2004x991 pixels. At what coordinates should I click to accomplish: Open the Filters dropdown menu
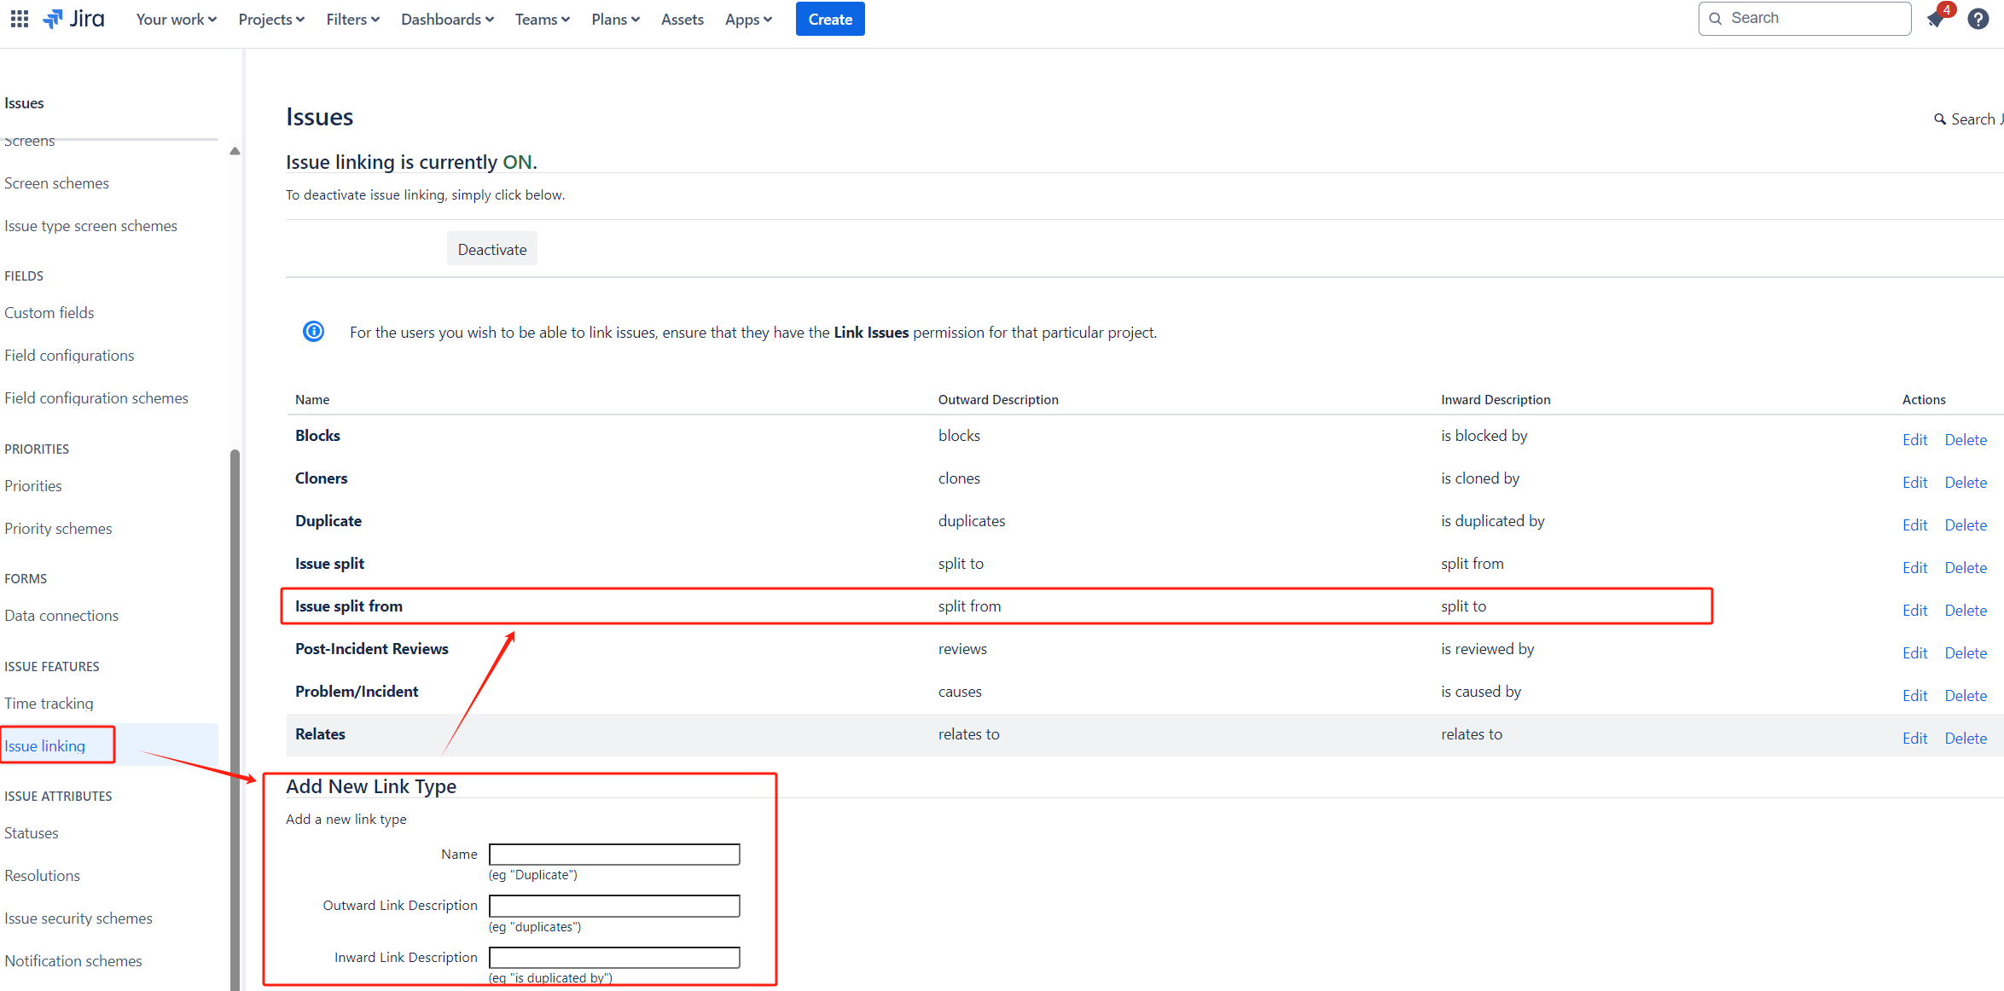353,19
